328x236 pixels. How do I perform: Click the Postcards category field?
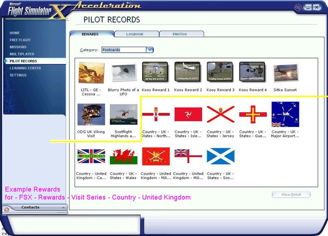pos(124,50)
